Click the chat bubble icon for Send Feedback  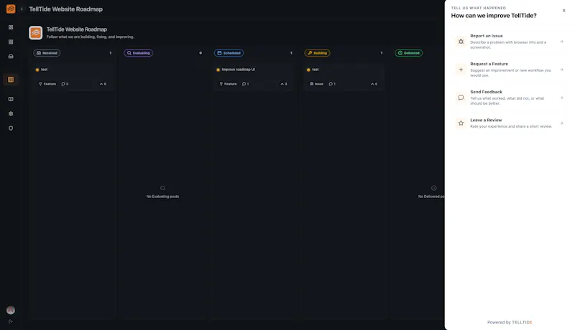[461, 98]
